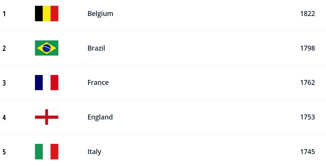Open the Belgium team name link
326x166 pixels.
tap(100, 14)
